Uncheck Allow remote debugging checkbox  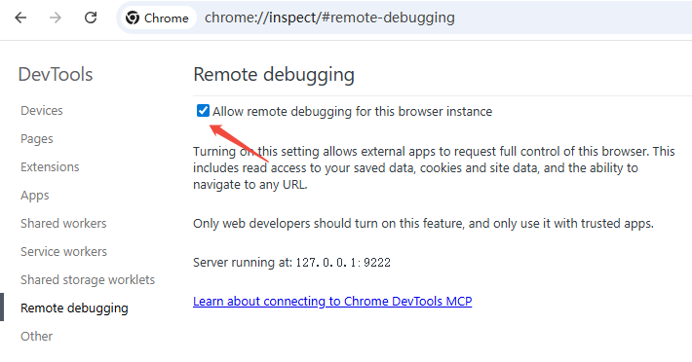click(x=203, y=111)
